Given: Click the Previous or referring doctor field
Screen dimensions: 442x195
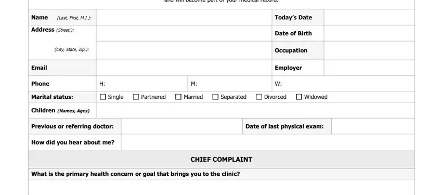Looking at the screenshot, I should coord(182,126).
